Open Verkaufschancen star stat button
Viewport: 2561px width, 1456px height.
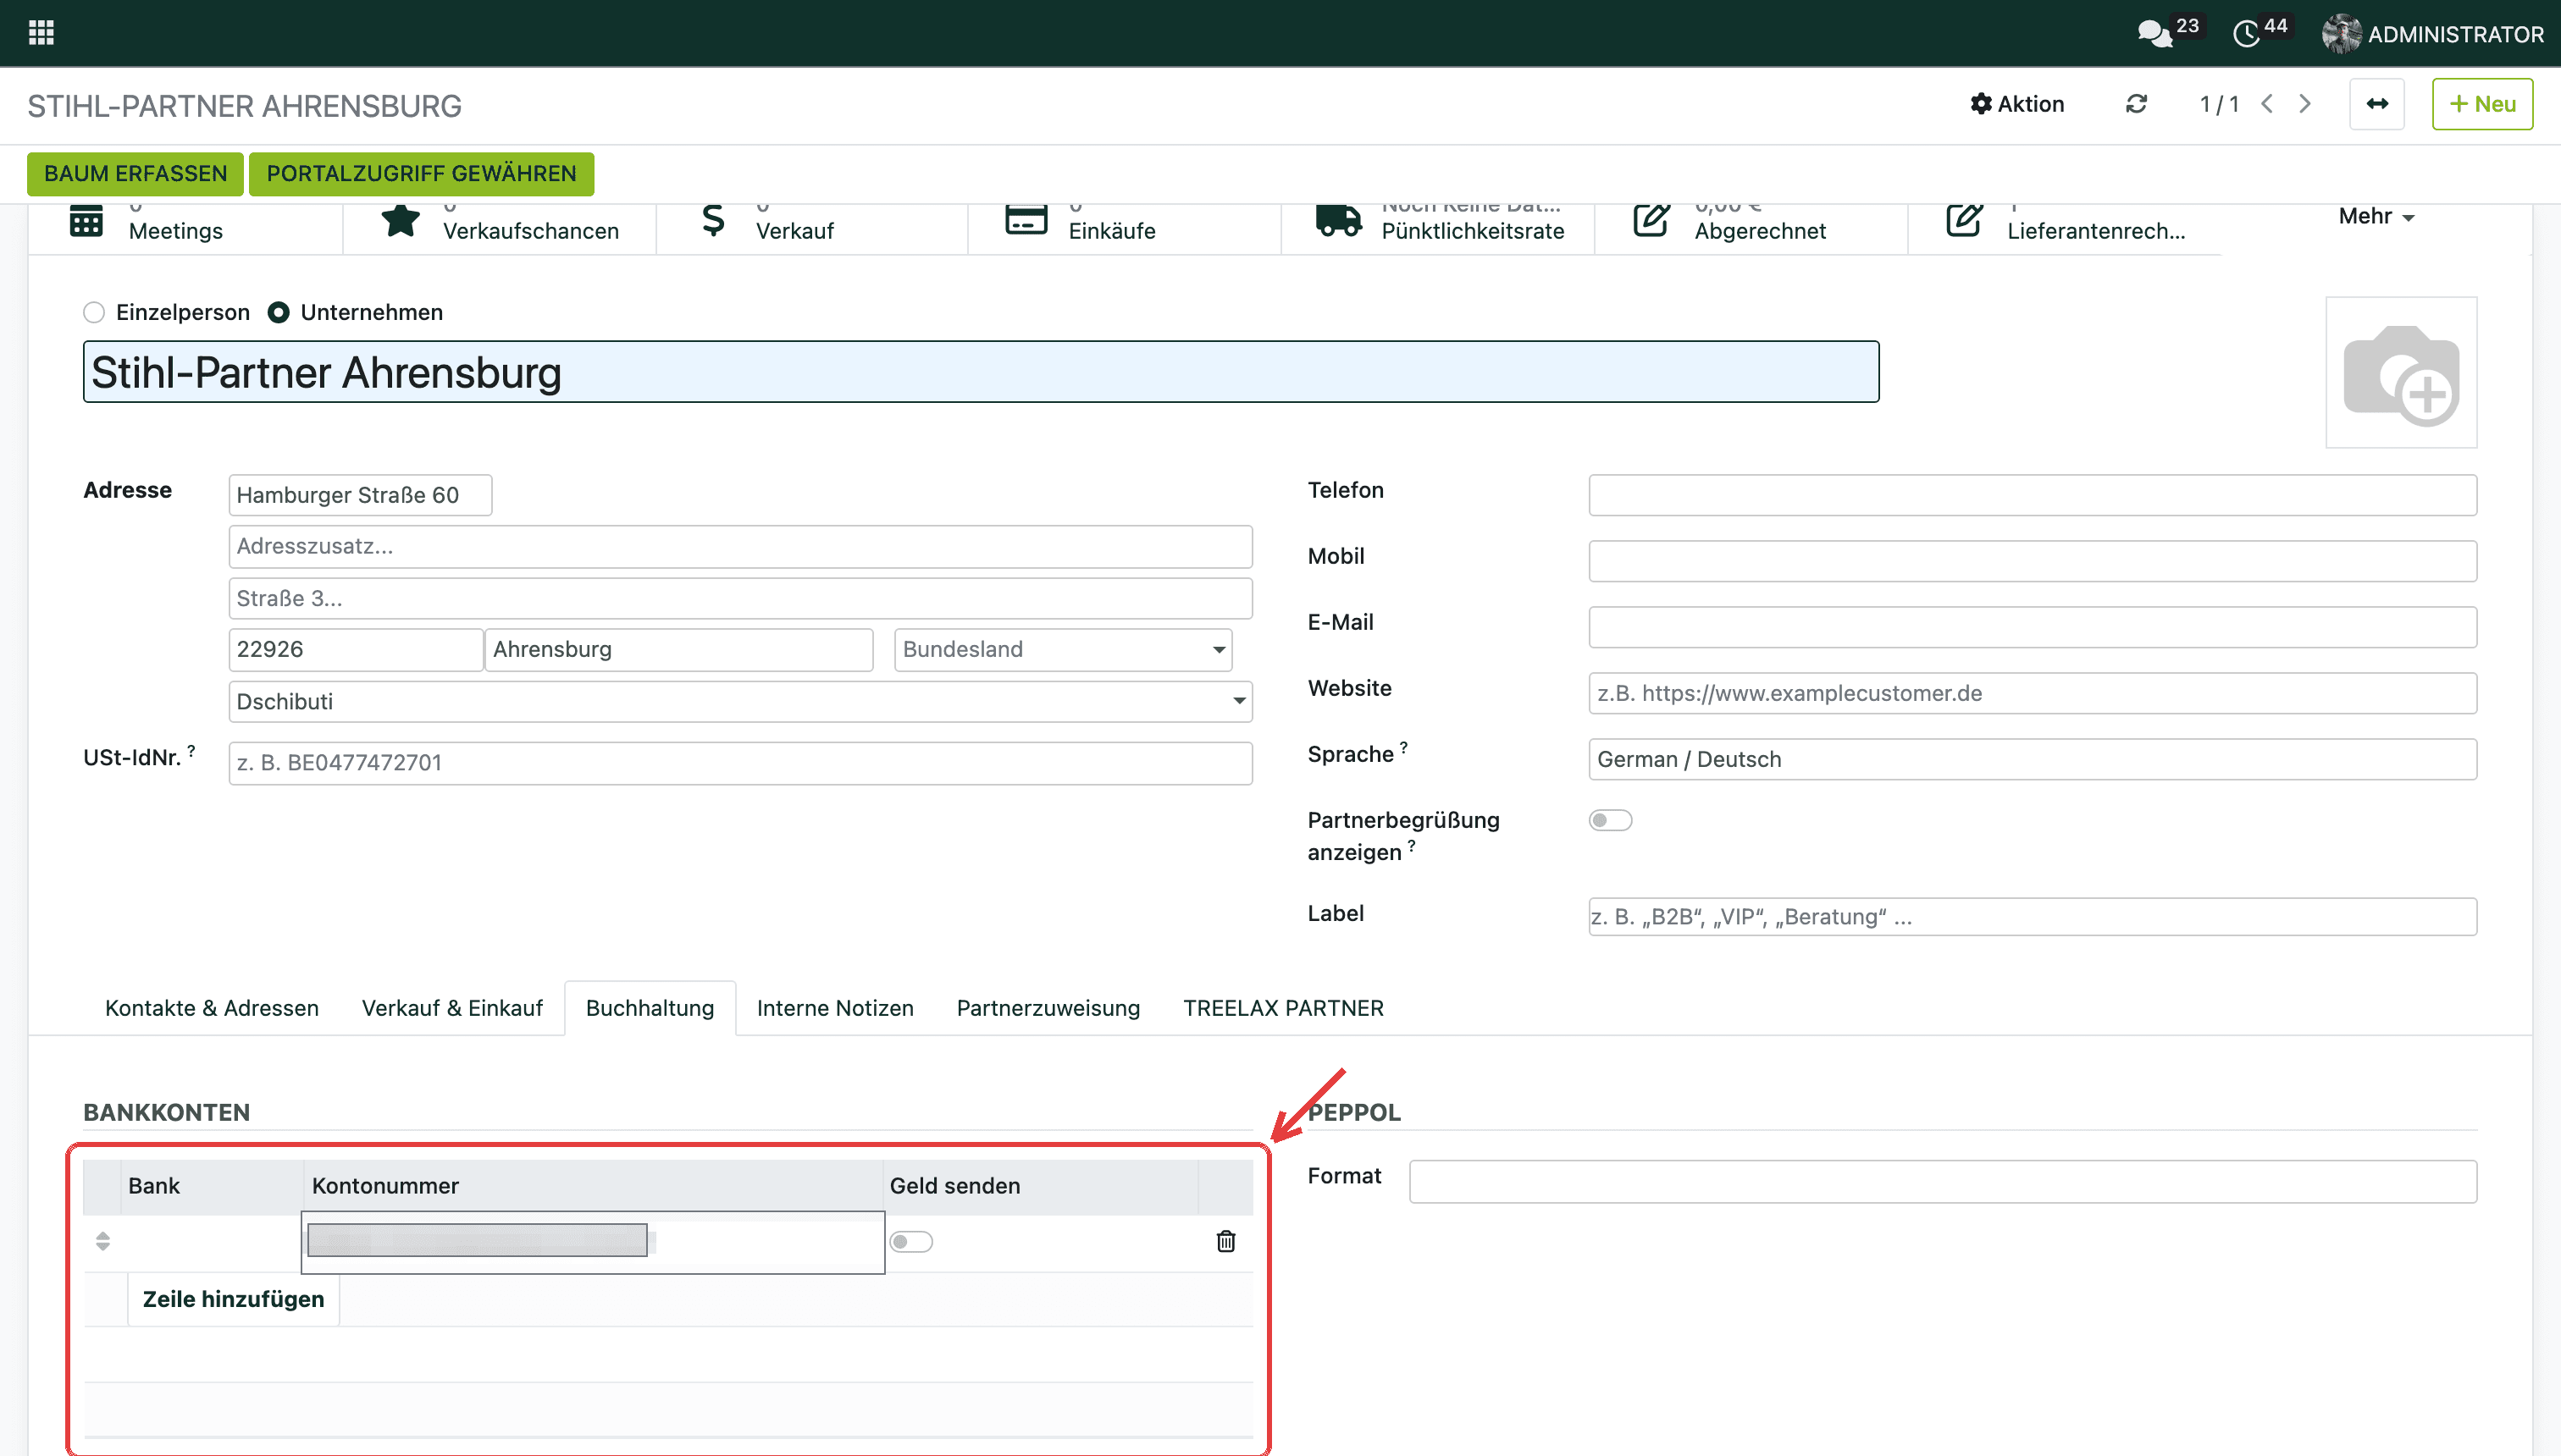(499, 228)
